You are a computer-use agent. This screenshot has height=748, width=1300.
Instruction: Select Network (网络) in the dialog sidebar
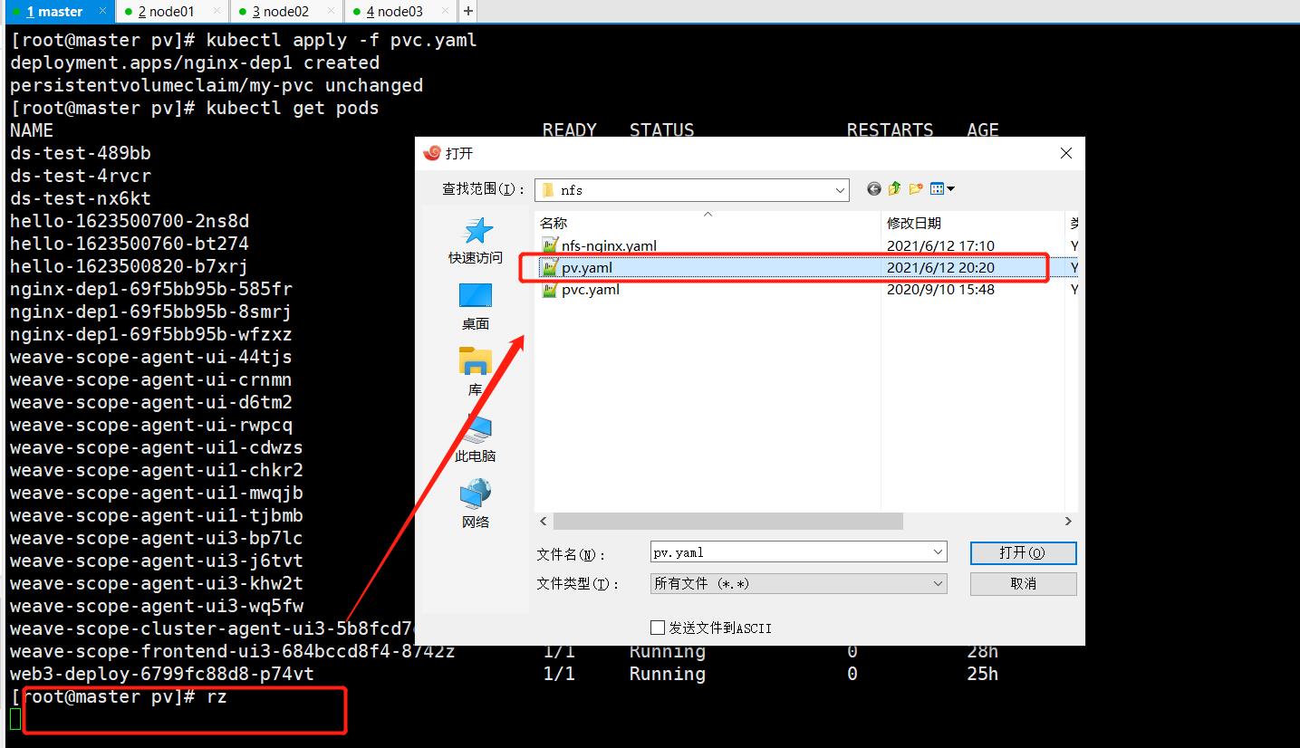(476, 505)
